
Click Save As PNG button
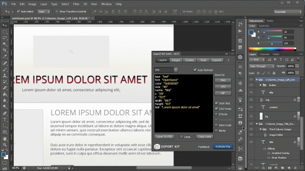tap(223, 80)
